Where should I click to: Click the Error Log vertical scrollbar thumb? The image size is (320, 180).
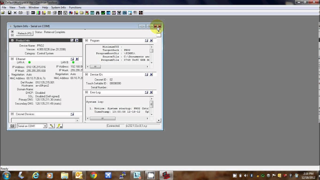pos(151,104)
